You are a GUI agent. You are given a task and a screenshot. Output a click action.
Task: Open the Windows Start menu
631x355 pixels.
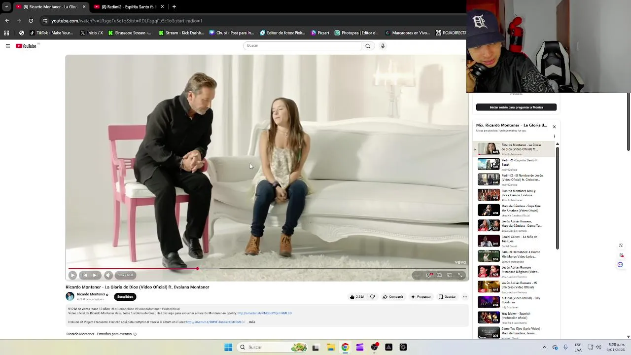(x=228, y=347)
